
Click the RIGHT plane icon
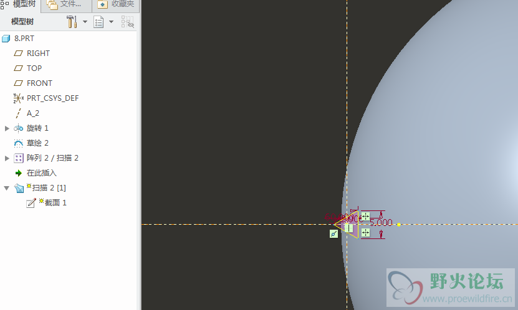pyautogui.click(x=19, y=53)
